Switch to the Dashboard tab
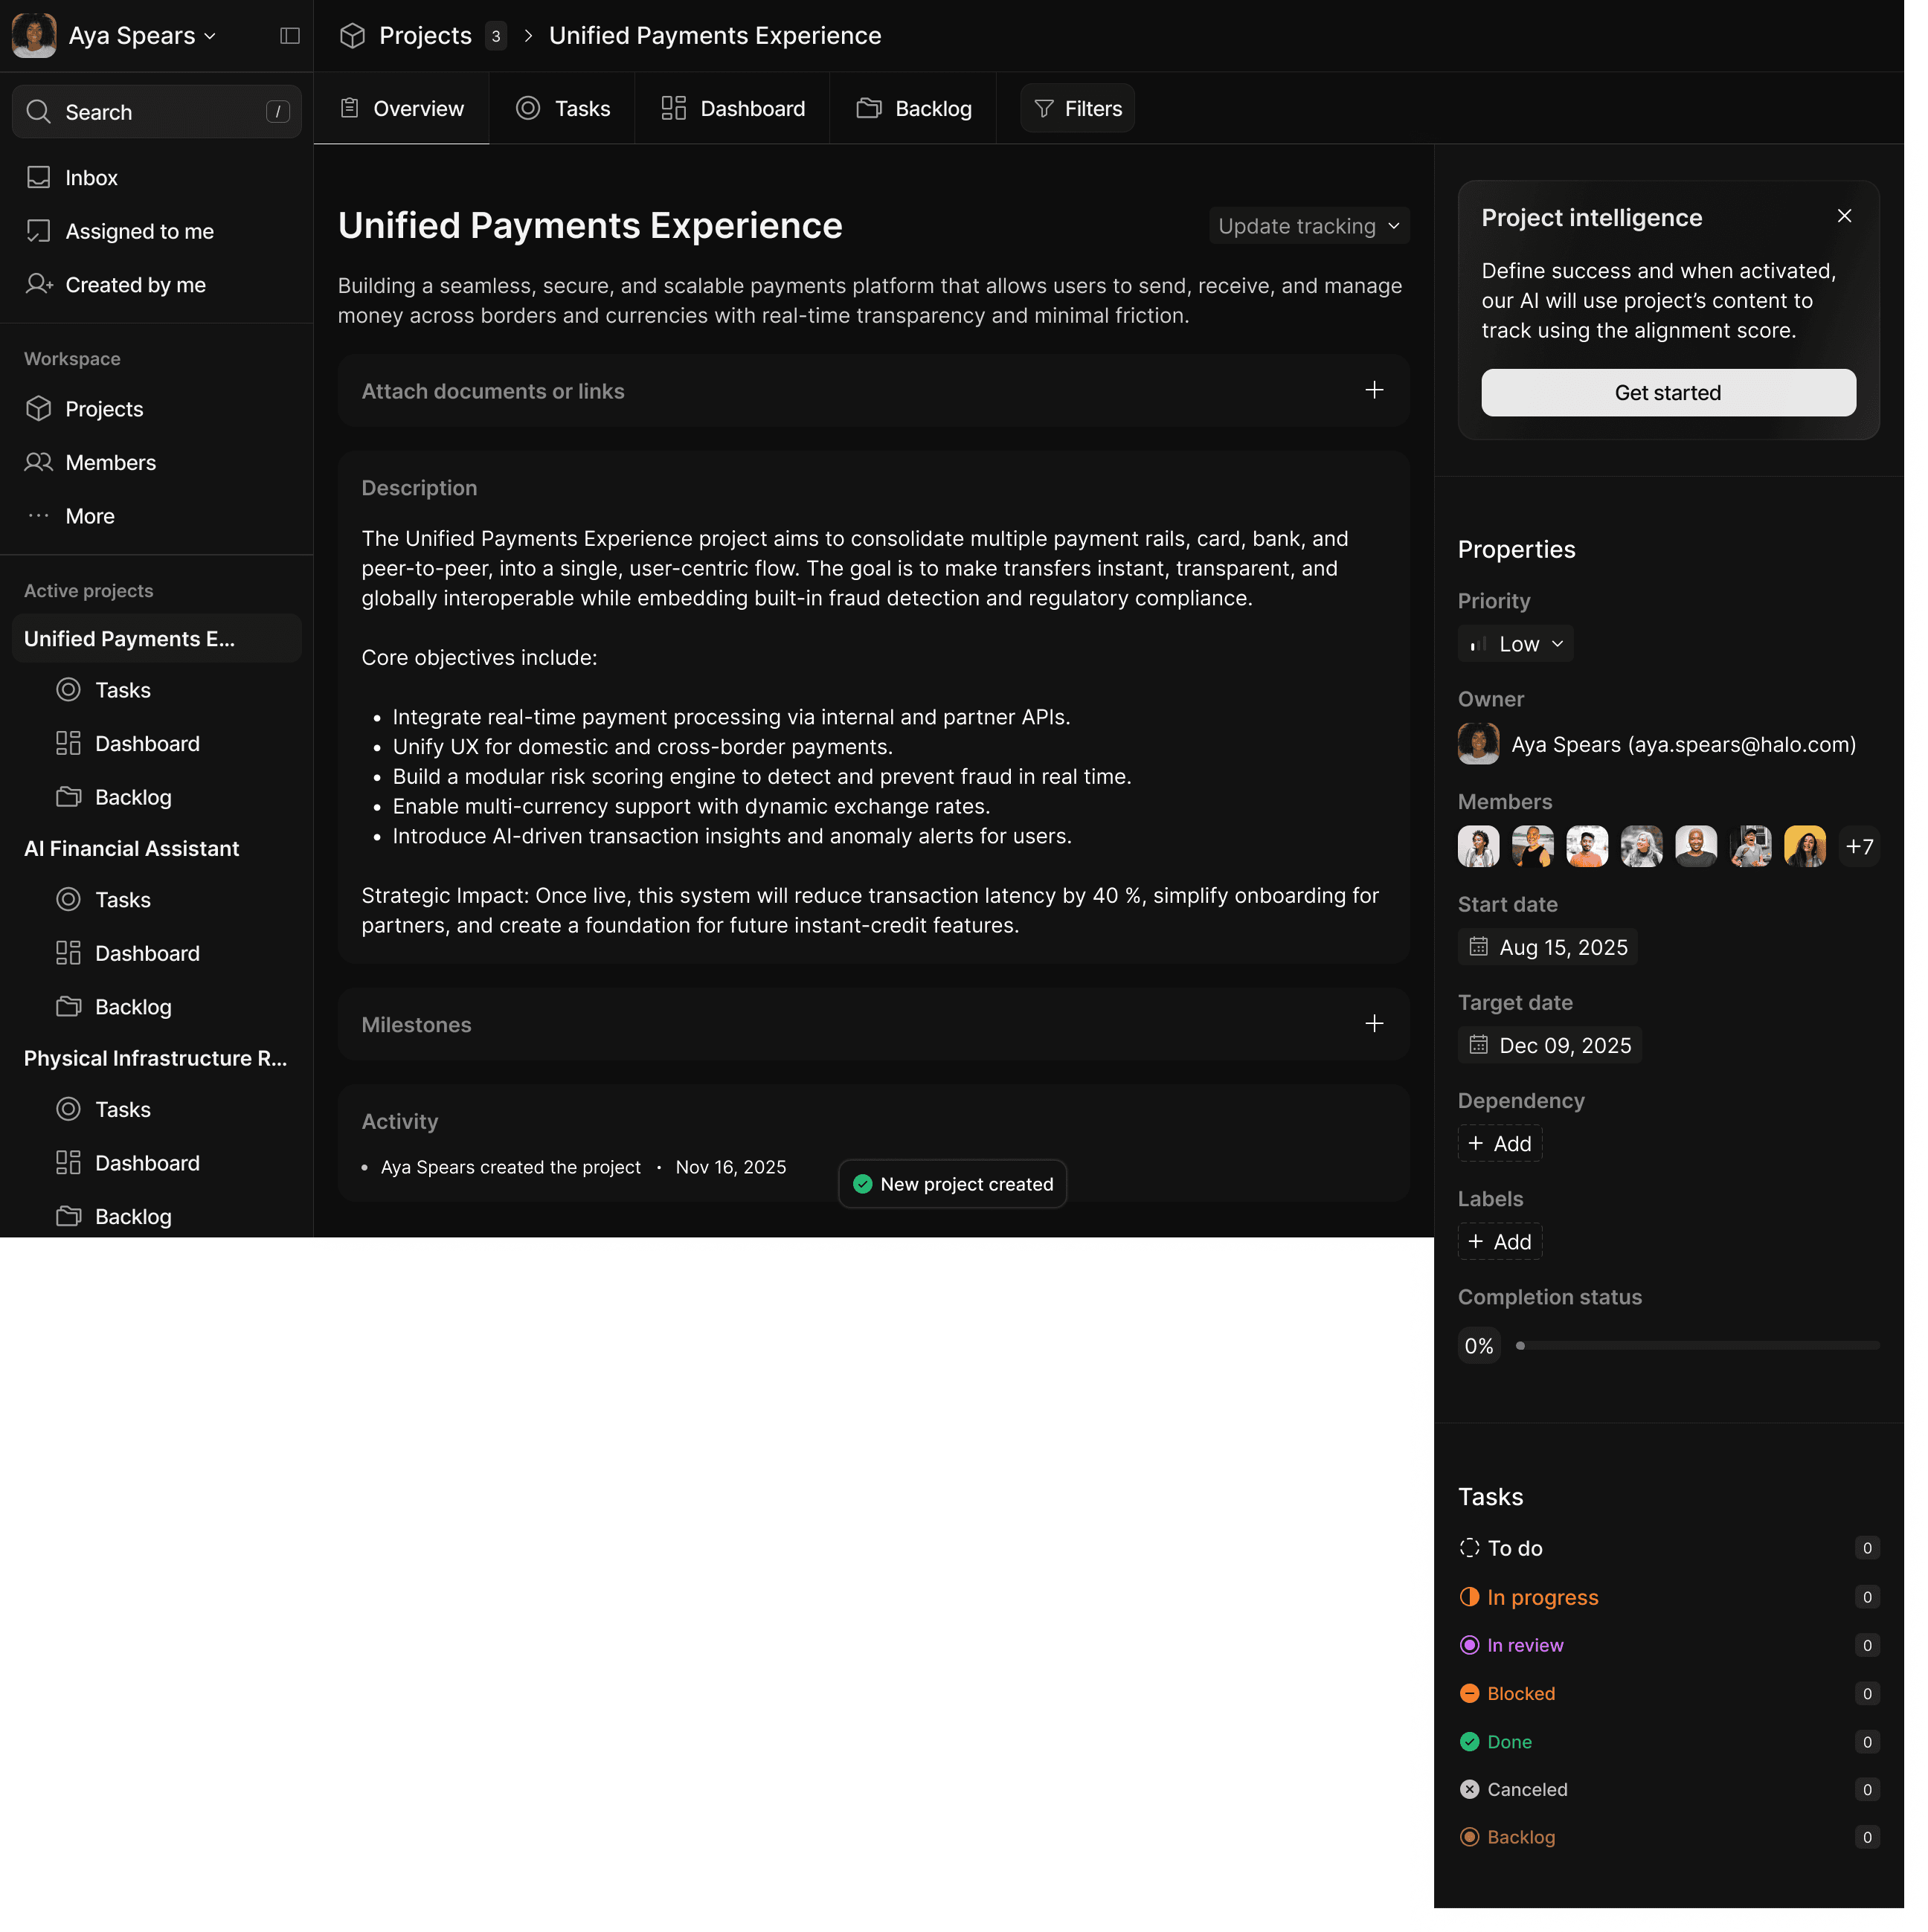Image resolution: width=1928 pixels, height=1932 pixels. click(733, 108)
